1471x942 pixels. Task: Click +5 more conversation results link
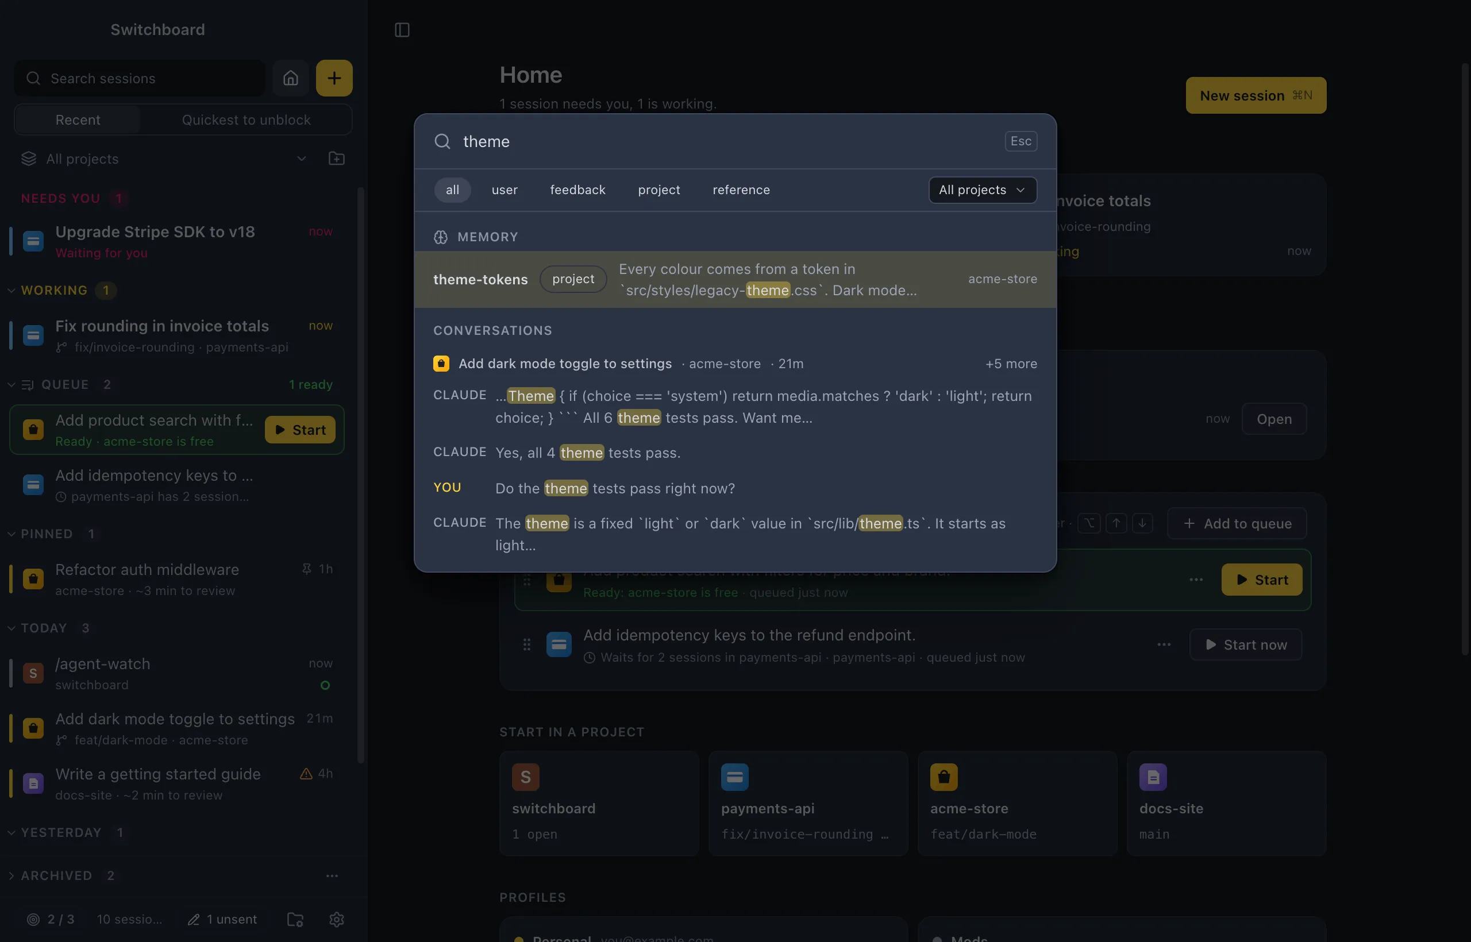pyautogui.click(x=1011, y=364)
